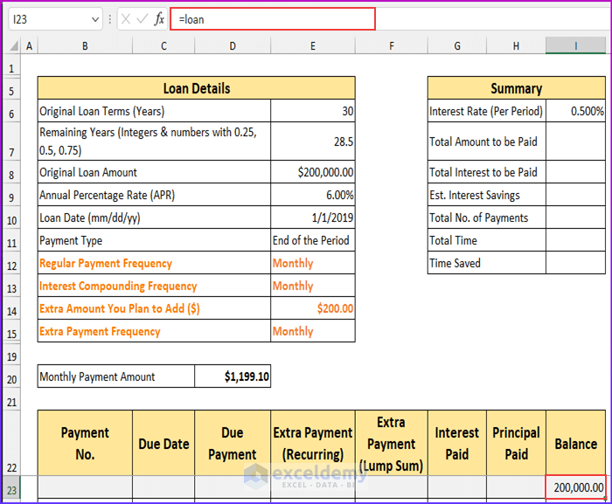612x504 pixels.
Task: Click the $200,000.00 Original Loan Amount cell
Action: coord(312,173)
